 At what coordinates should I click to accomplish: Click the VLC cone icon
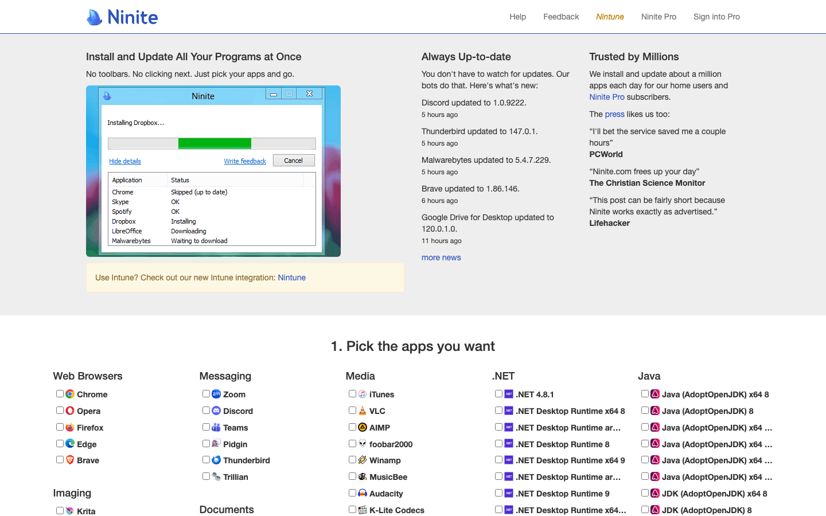point(363,411)
